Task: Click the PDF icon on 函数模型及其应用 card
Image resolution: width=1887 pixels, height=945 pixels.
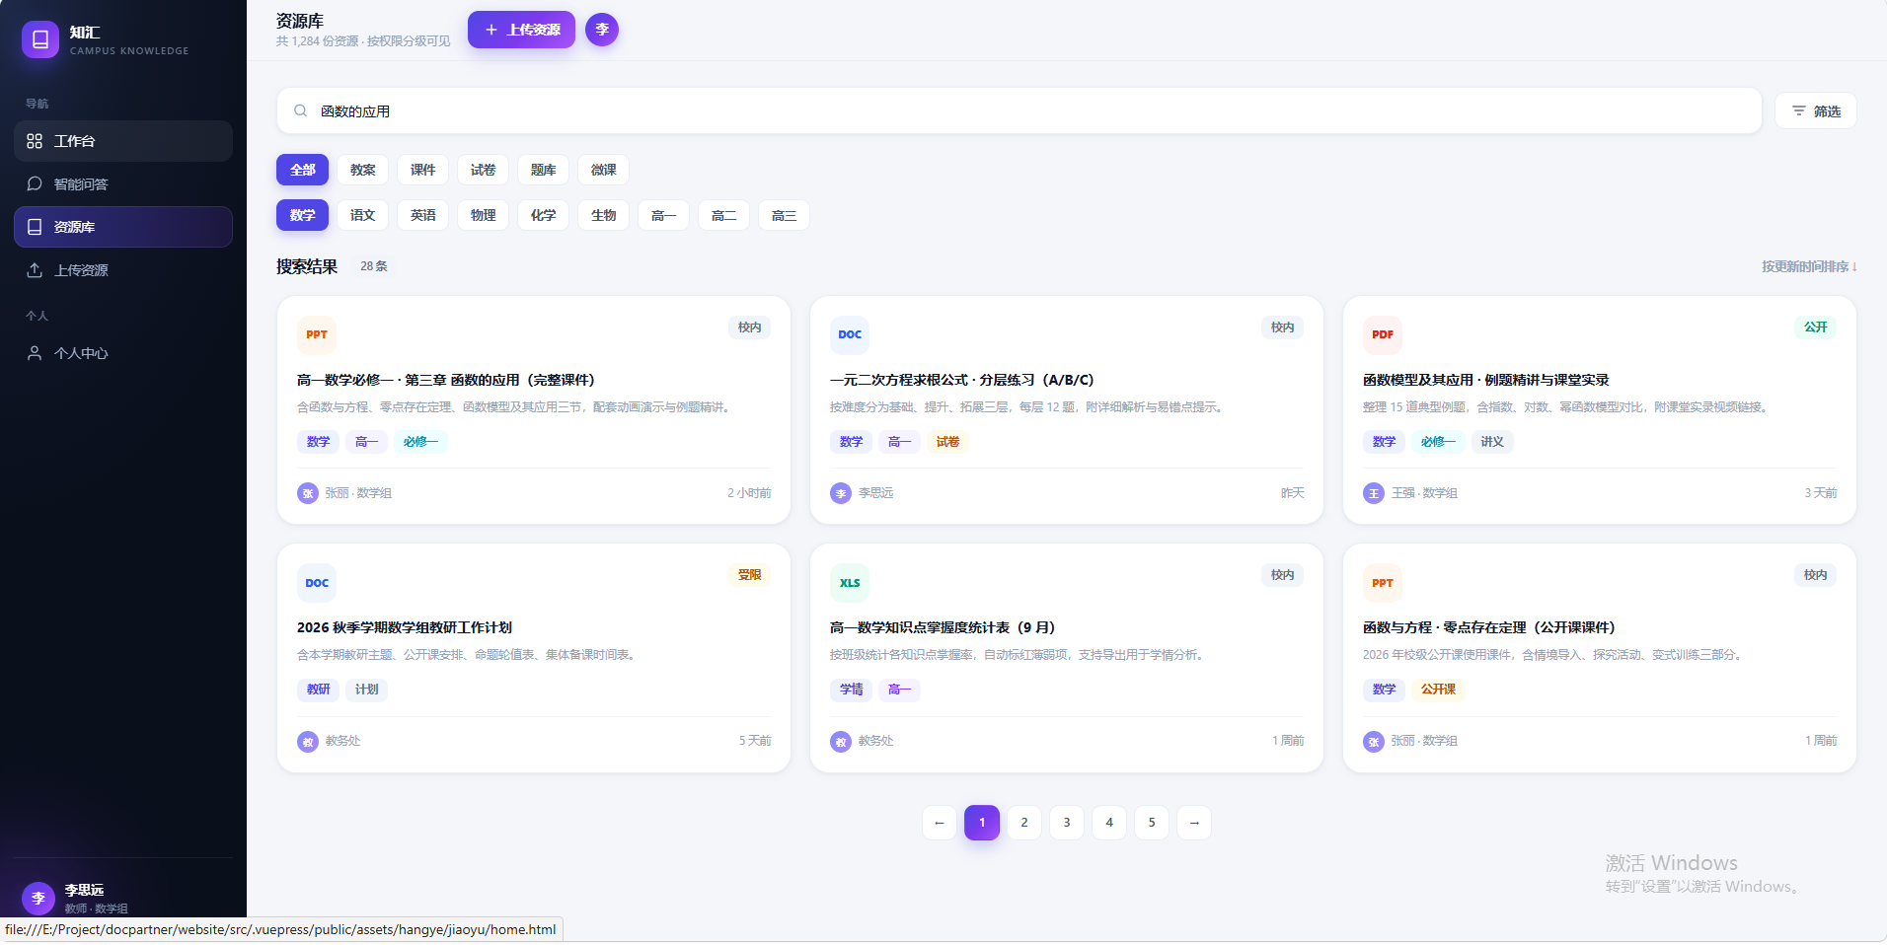Action: pos(1383,334)
